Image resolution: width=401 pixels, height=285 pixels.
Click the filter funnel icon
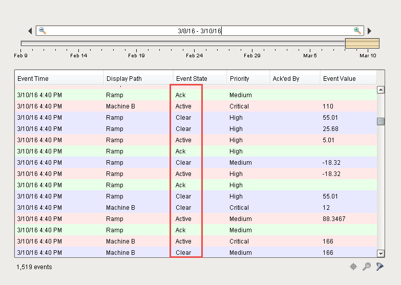click(x=379, y=267)
